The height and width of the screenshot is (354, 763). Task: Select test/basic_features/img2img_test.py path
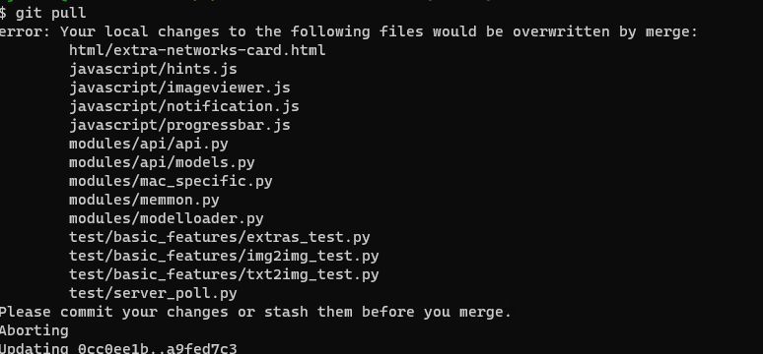[224, 256]
